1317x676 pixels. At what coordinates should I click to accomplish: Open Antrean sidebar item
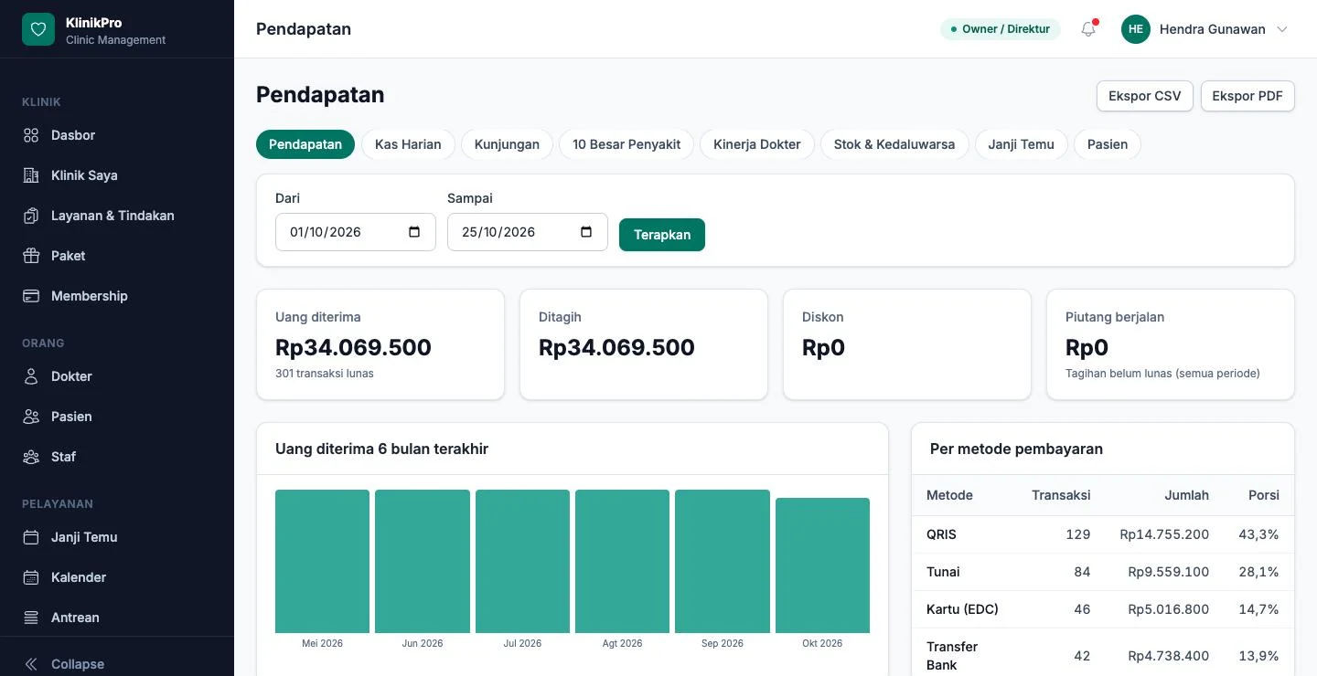tap(75, 618)
